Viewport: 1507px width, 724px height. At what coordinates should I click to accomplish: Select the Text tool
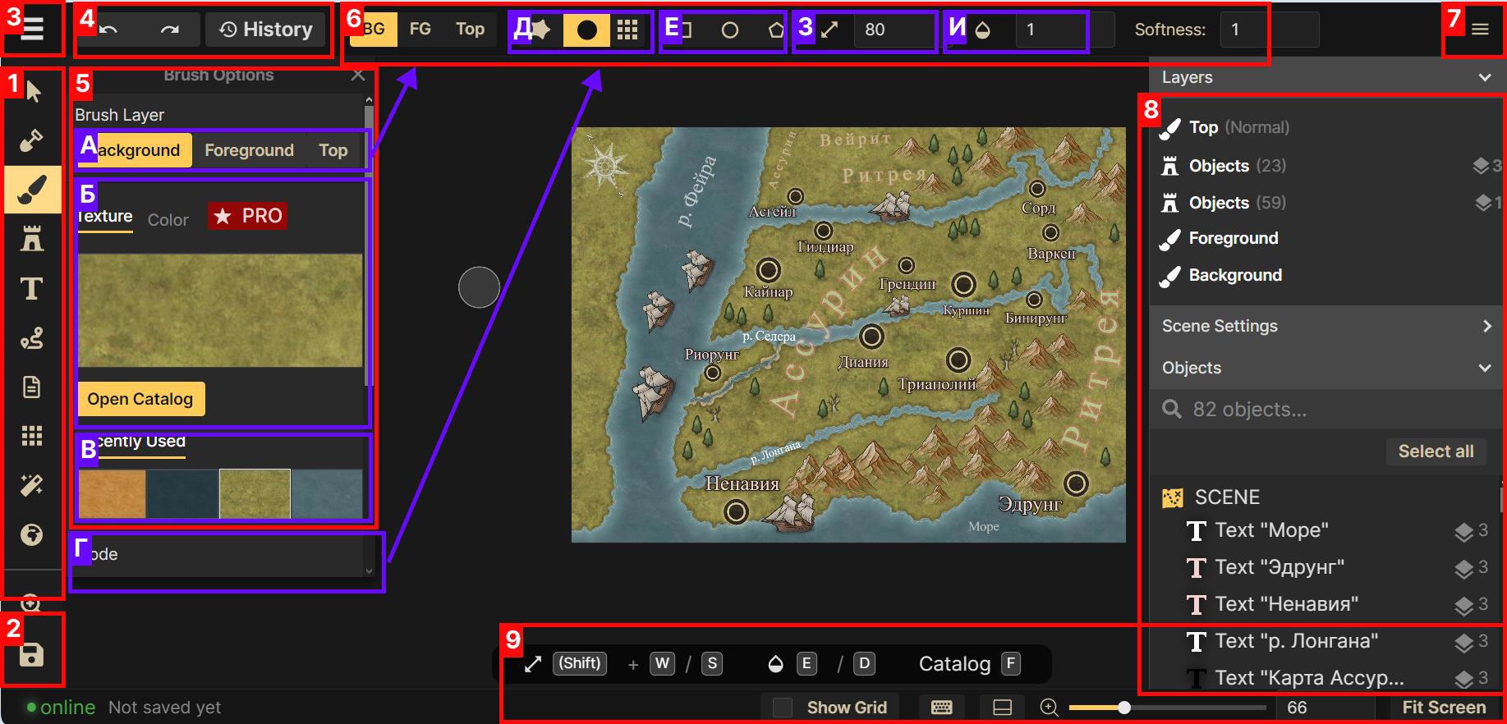point(32,288)
